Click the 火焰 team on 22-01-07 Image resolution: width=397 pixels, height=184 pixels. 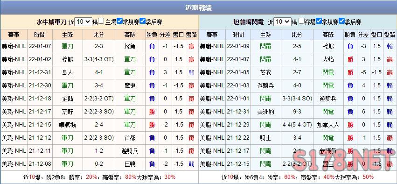pyautogui.click(x=328, y=59)
